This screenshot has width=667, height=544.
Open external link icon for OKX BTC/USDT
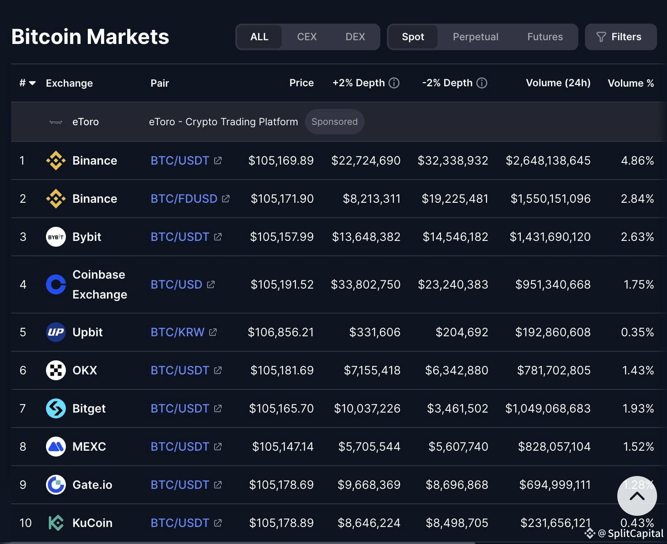click(x=218, y=370)
